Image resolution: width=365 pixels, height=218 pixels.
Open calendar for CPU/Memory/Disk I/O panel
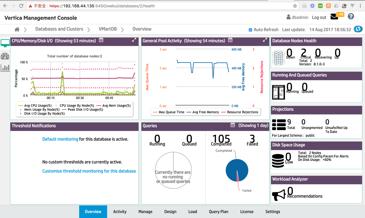click(x=101, y=40)
